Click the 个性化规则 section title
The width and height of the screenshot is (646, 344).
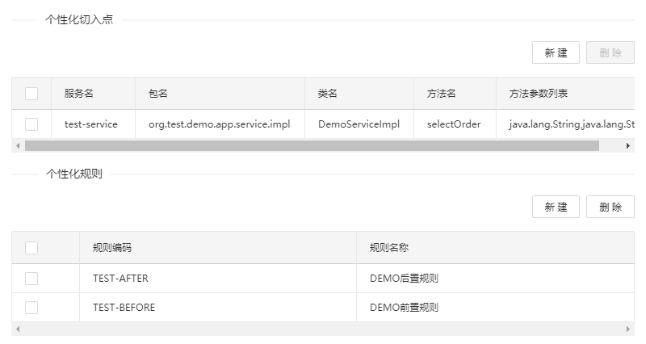[74, 174]
